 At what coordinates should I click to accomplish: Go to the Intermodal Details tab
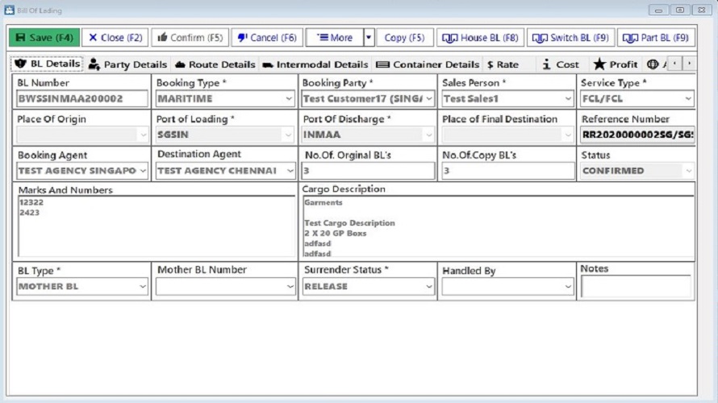315,64
